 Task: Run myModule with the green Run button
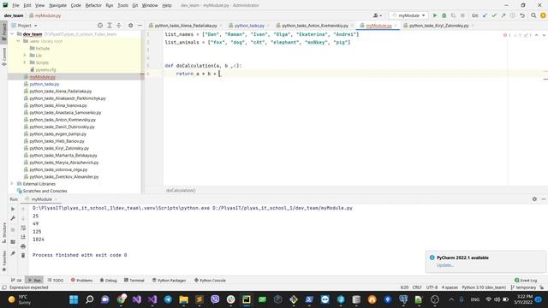coord(435,15)
